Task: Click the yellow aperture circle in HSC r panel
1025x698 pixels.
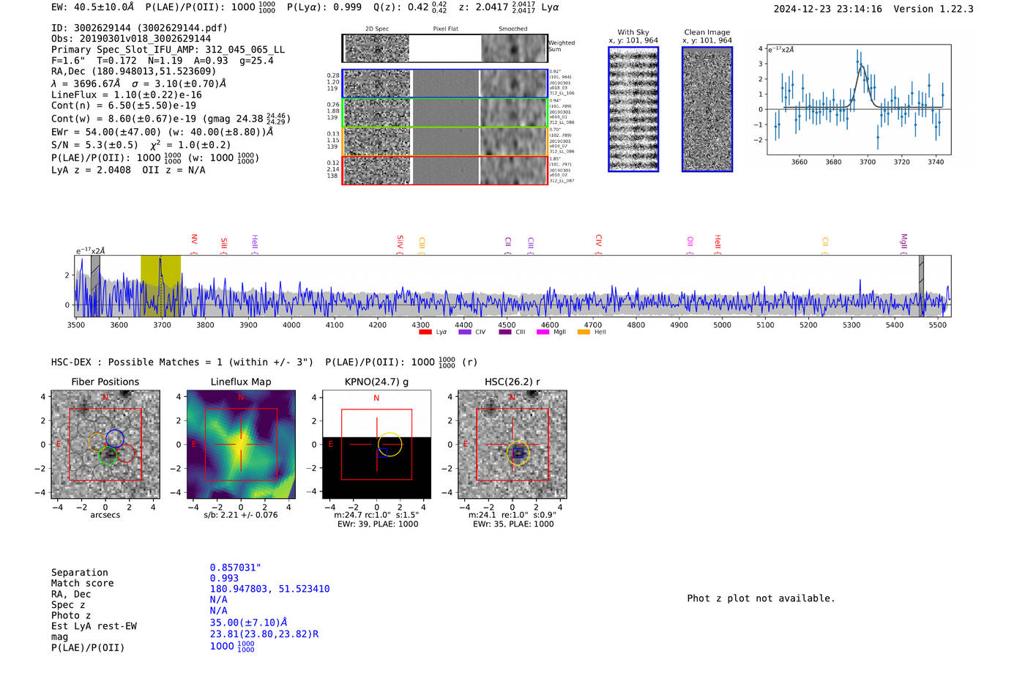Action: click(x=518, y=453)
